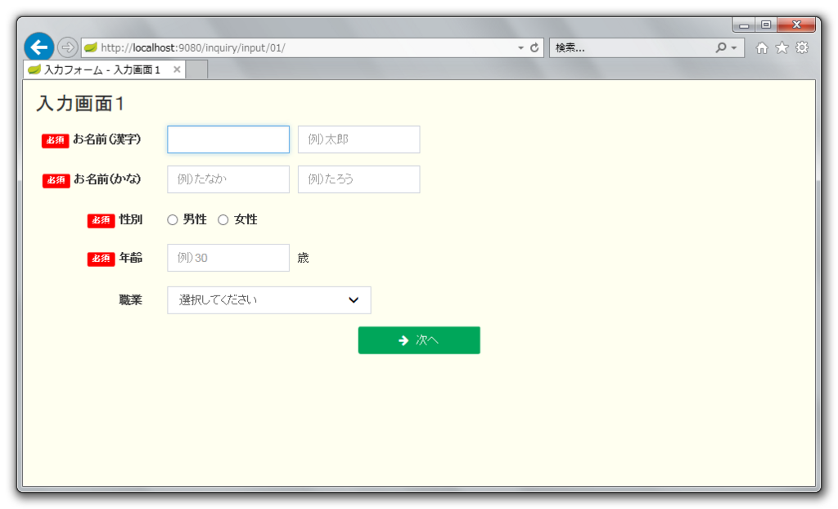Image resolution: width=838 pixels, height=509 pixels.
Task: Click the 歳 unit text
Action: click(x=303, y=259)
